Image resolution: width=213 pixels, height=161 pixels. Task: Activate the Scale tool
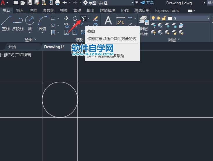75,32
